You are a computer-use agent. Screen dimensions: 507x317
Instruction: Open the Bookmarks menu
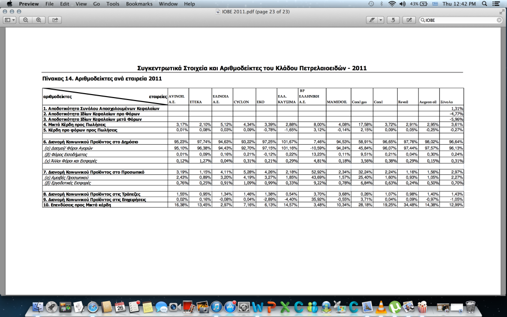tap(140, 3)
